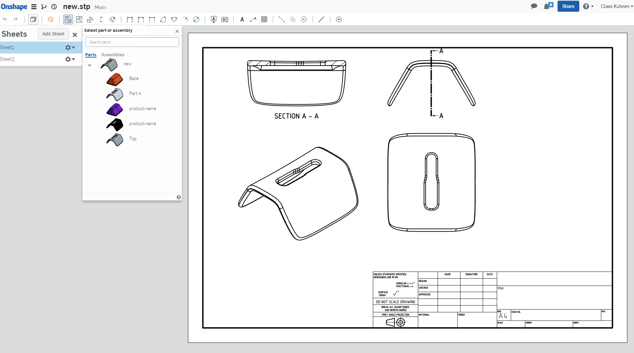Select the linear Dimension tool

click(130, 19)
